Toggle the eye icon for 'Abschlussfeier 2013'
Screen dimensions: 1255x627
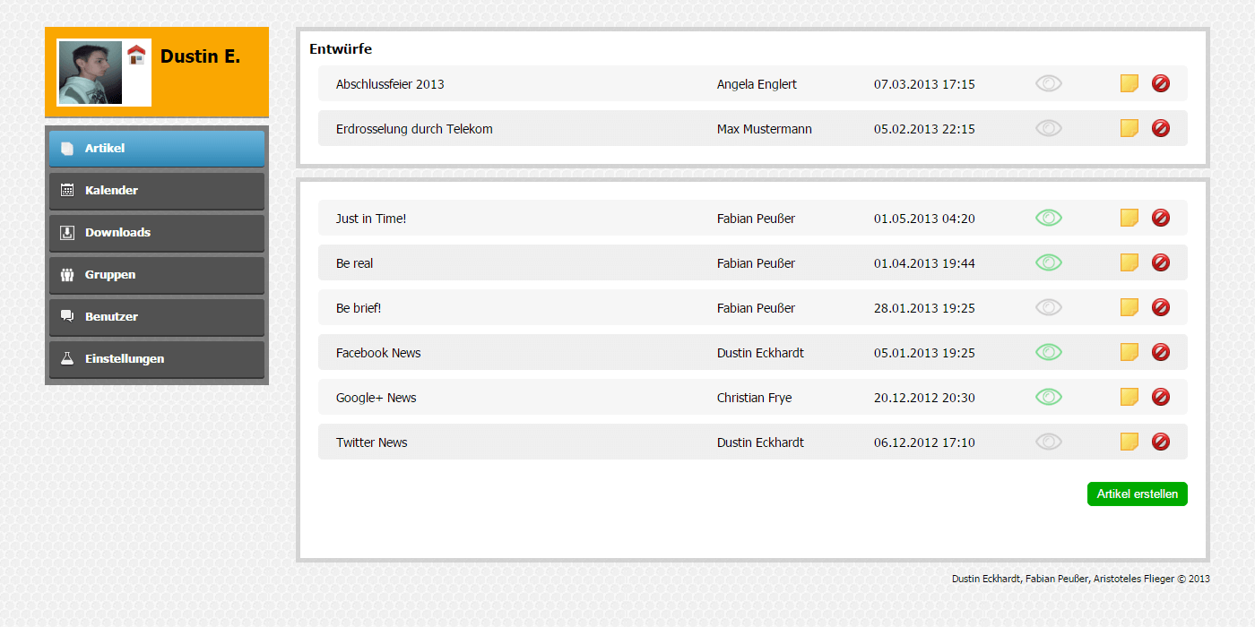point(1049,83)
